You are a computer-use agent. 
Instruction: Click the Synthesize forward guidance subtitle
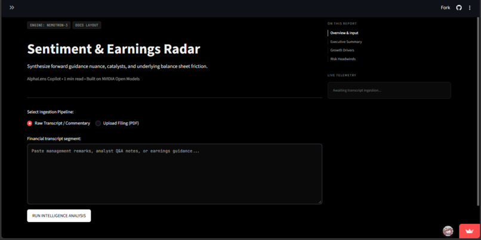click(117, 67)
